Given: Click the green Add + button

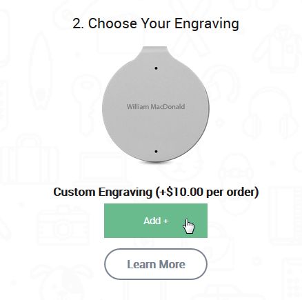Looking at the screenshot, I should click(x=156, y=221).
